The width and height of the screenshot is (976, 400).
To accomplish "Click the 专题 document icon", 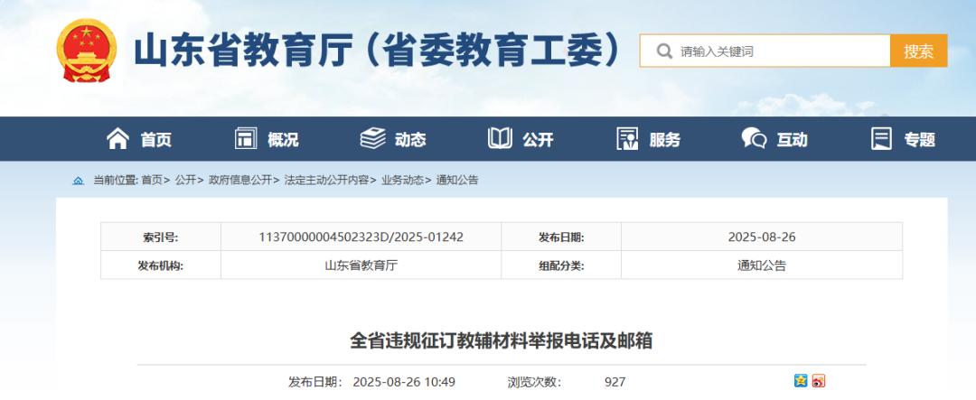I will point(881,138).
